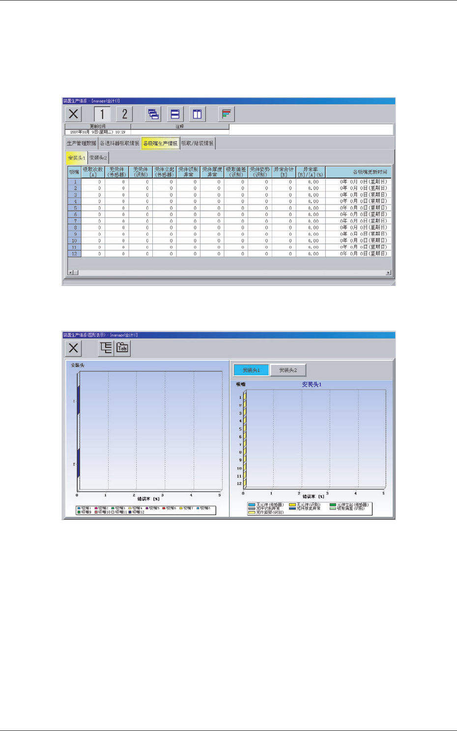This screenshot has height=731, width=457.
Task: Select the toolbar button labeled 2
Action: 124,114
